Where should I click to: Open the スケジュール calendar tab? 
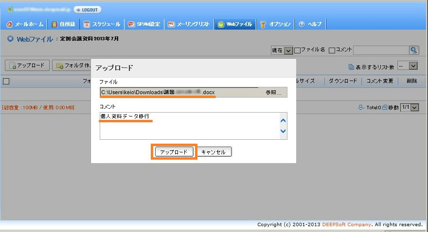102,24
